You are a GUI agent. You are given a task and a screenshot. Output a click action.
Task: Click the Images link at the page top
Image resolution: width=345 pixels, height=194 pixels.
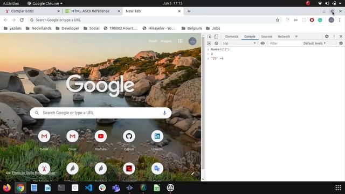pos(166,41)
